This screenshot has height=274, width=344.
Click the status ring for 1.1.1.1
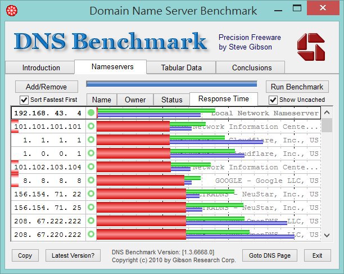(91, 140)
